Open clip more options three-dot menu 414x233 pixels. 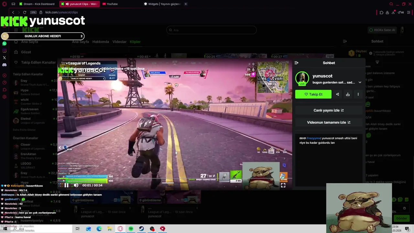[358, 94]
